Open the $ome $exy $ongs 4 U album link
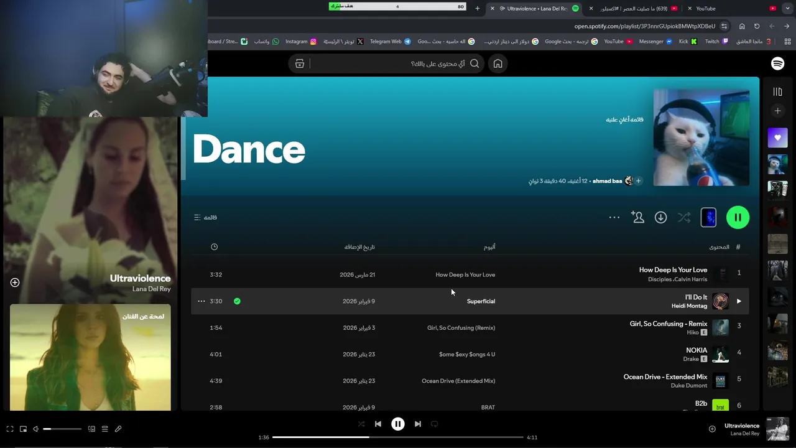The height and width of the screenshot is (448, 796). (467, 354)
